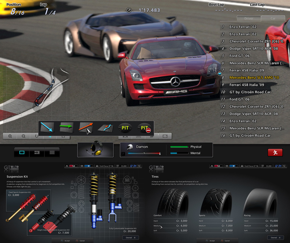Click the stopwatch icon beside the race timer
This screenshot has width=290, height=243.
[129, 10]
